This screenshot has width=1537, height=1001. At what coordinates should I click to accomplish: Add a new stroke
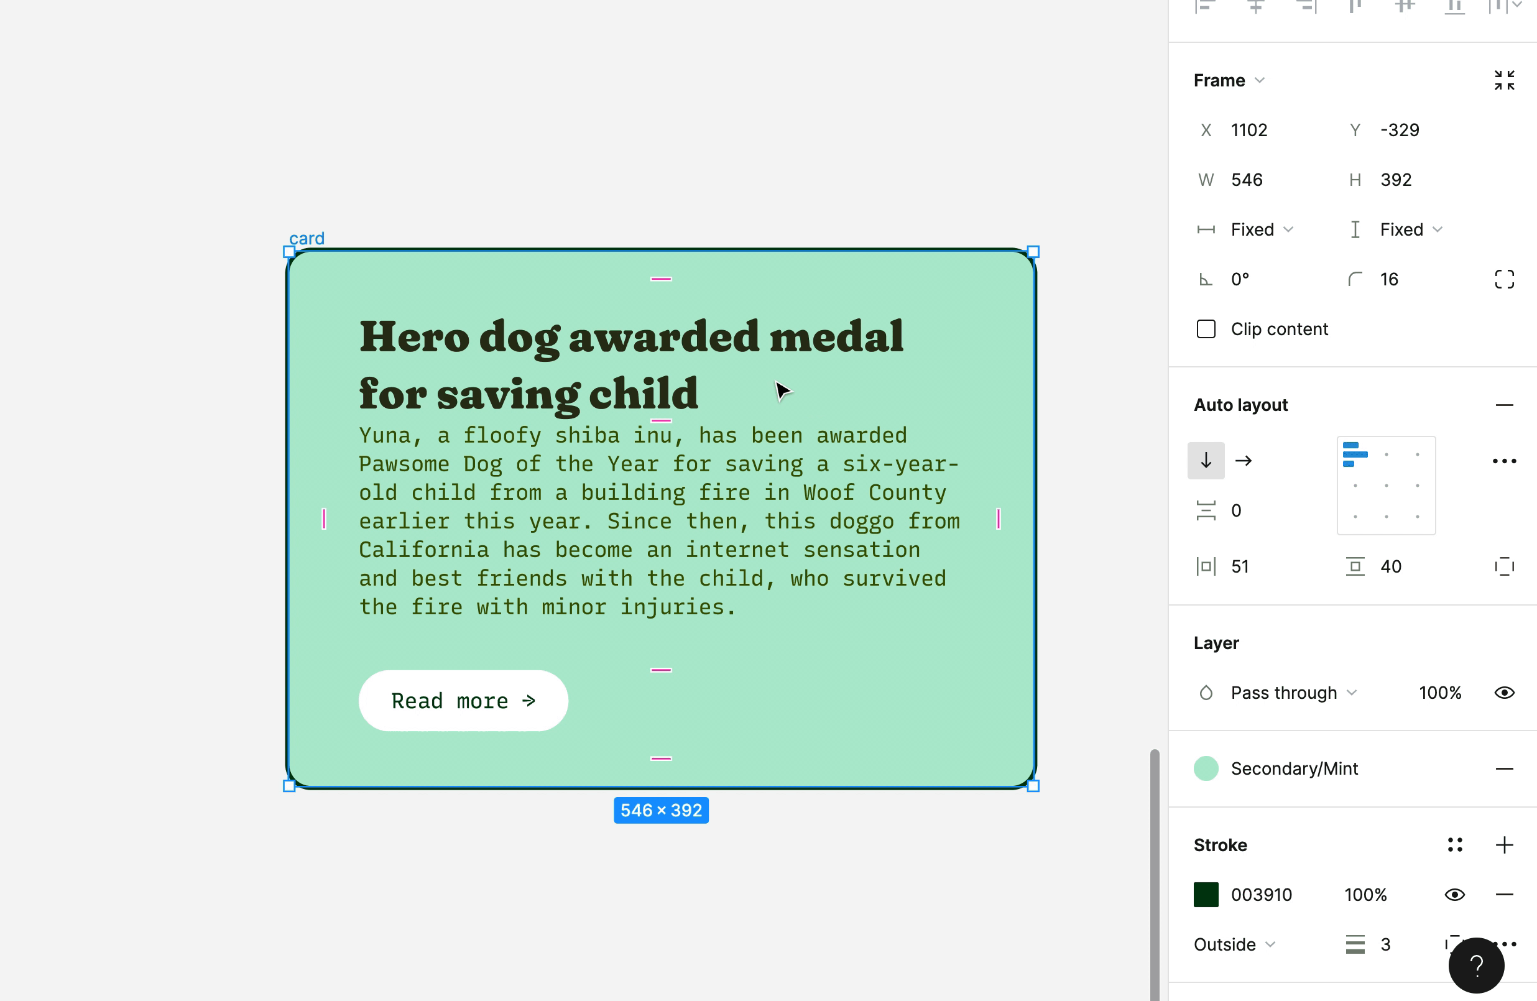[1504, 845]
